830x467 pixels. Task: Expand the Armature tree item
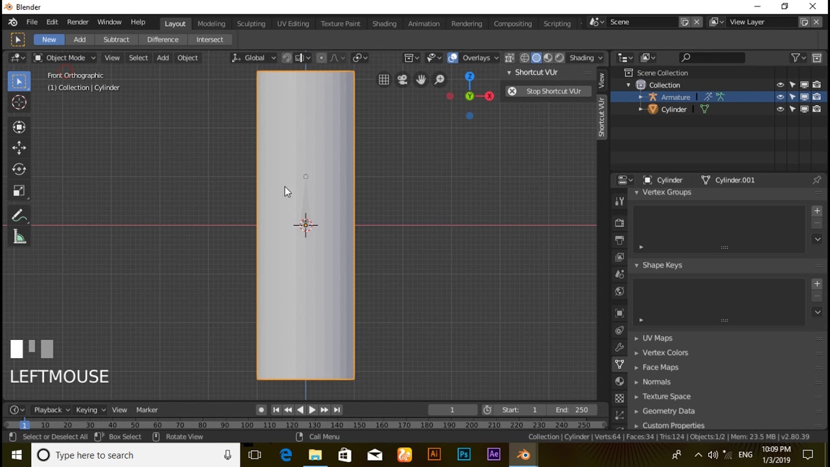tap(641, 97)
